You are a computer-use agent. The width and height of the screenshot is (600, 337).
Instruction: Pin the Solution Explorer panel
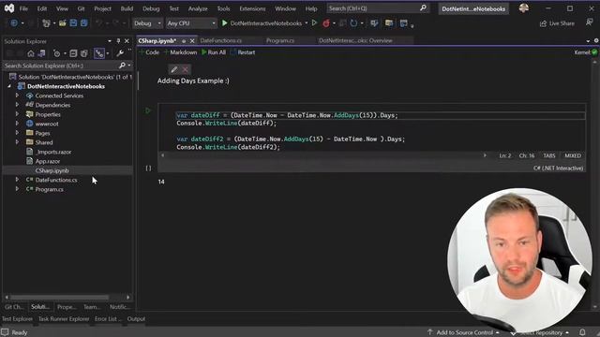coord(118,41)
